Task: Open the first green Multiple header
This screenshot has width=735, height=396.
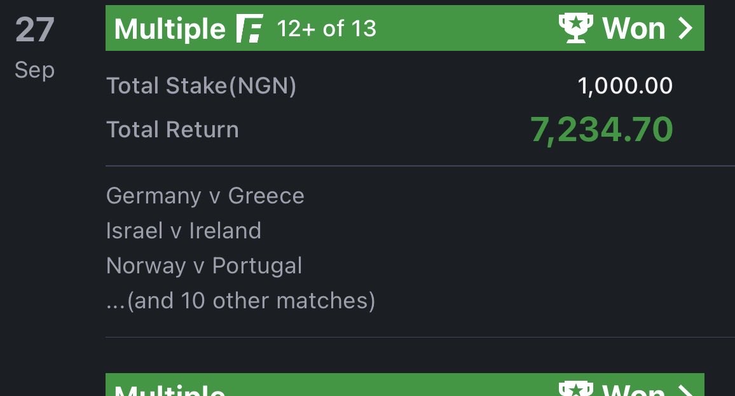Action: click(x=404, y=28)
